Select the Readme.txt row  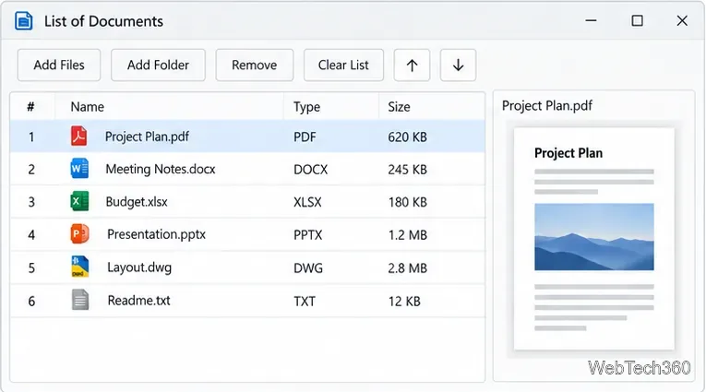click(x=247, y=301)
